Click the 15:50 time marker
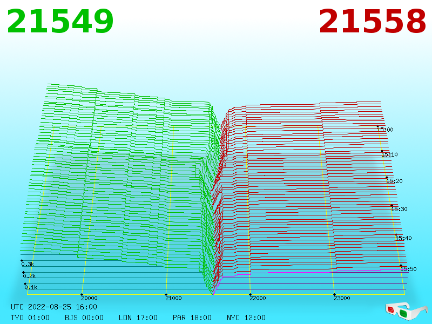Viewport: 432px width, 324px height. (409, 269)
